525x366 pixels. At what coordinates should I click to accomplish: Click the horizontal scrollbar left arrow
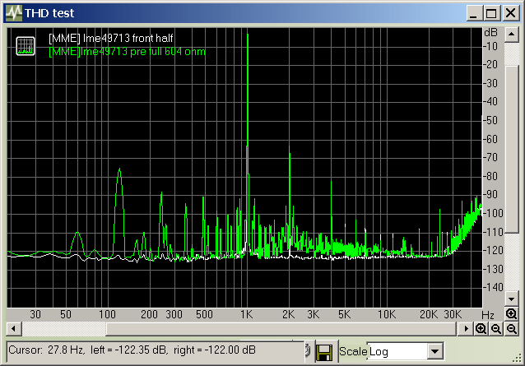coord(14,329)
